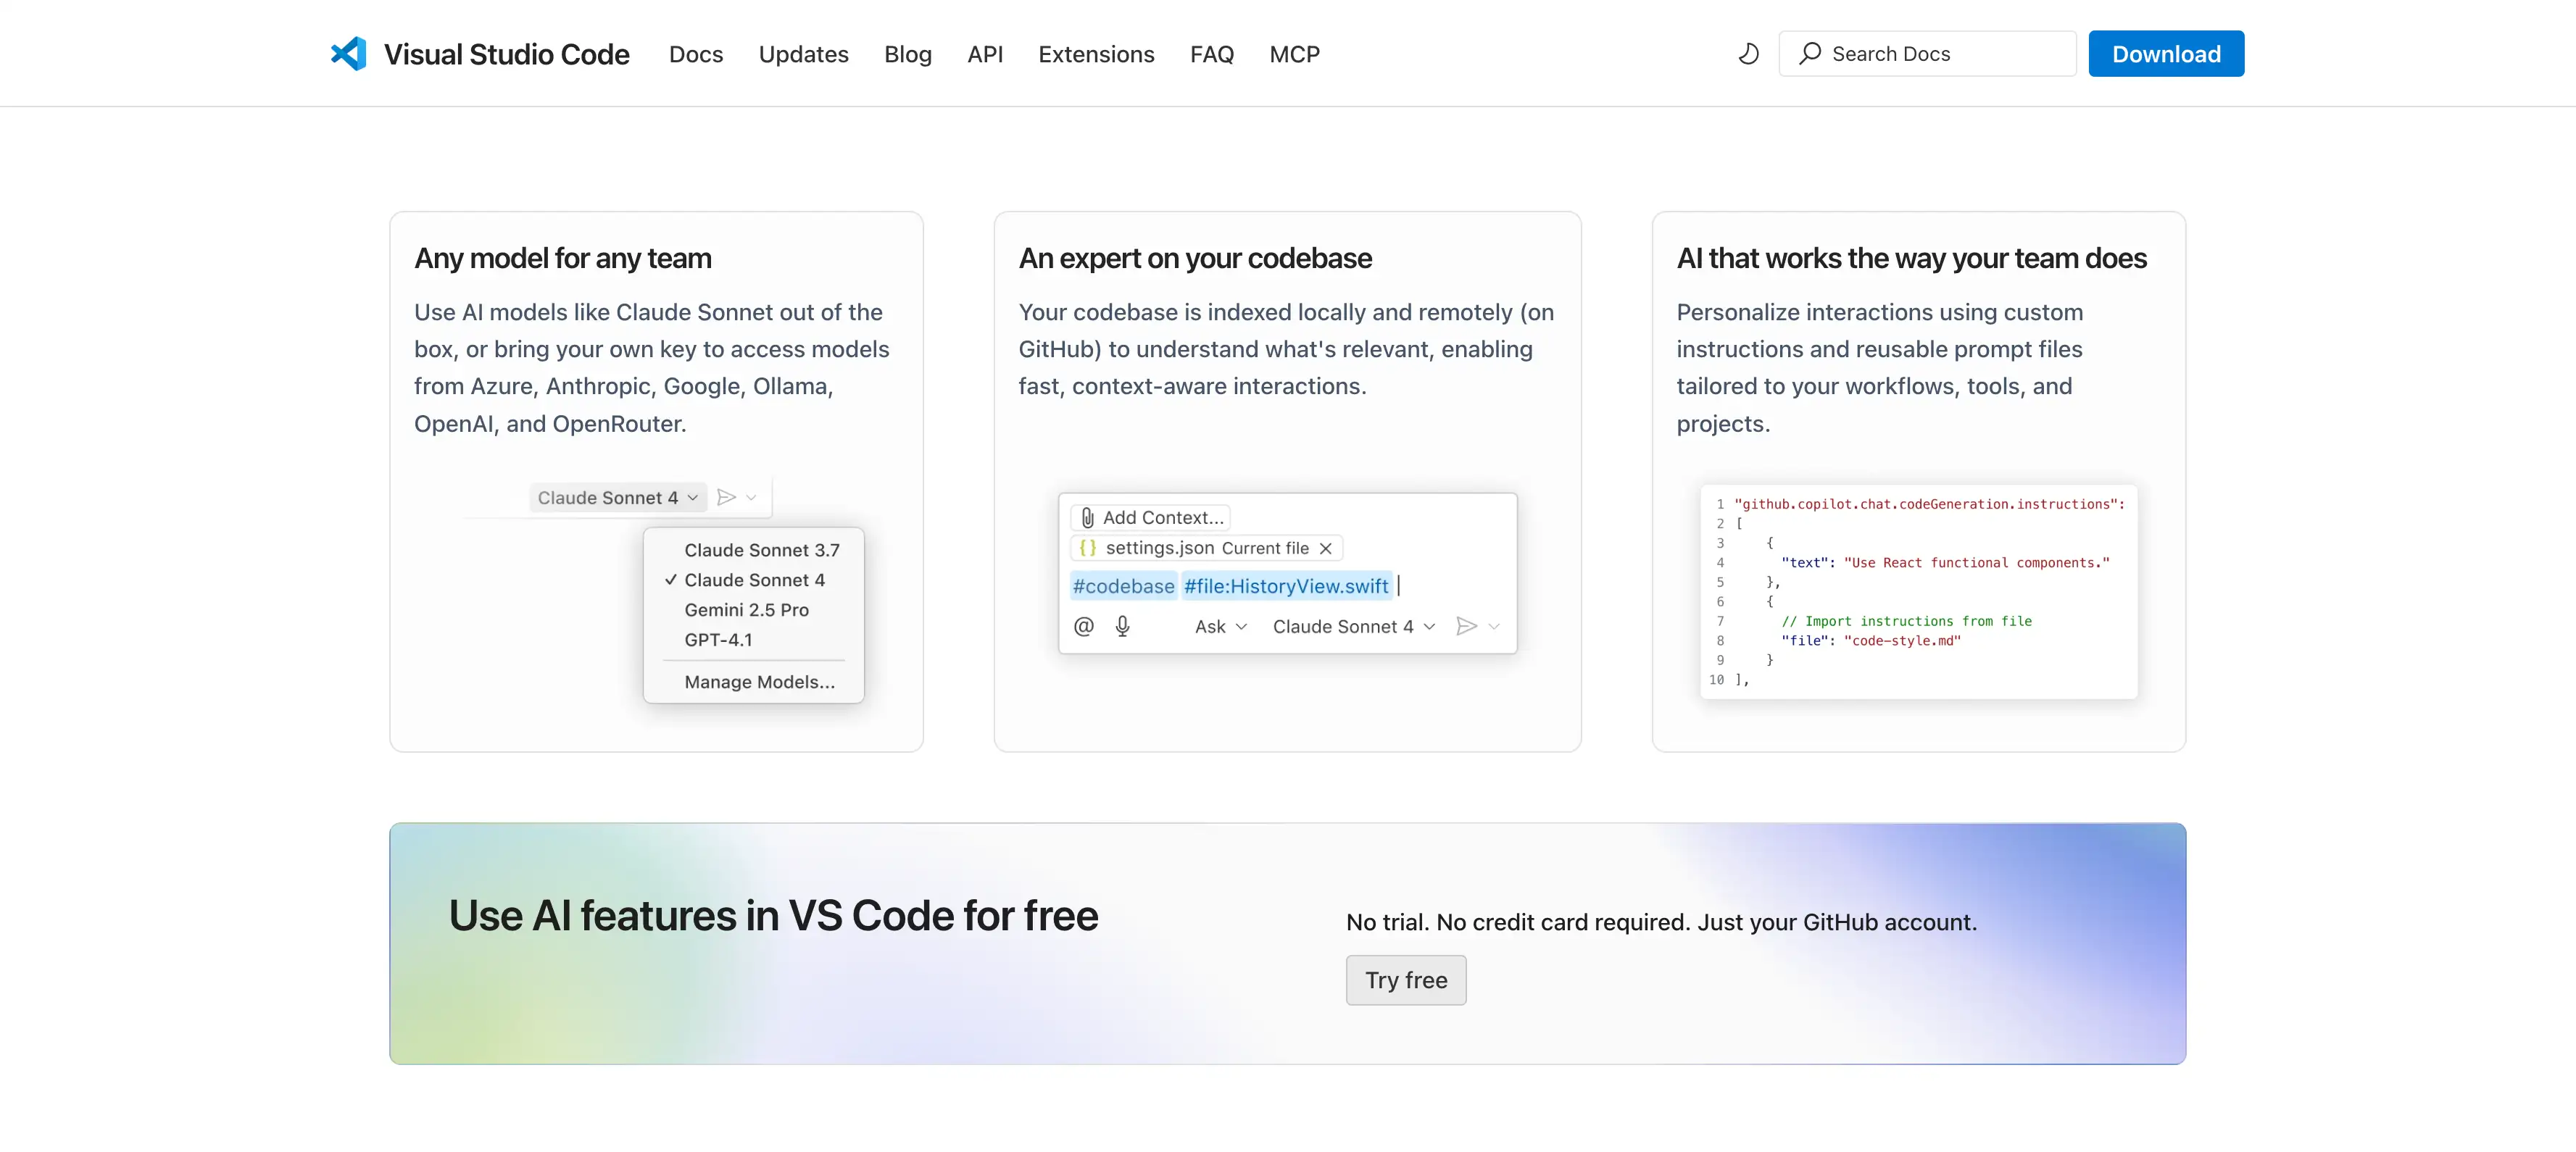The image size is (2576, 1152).
Task: Click No trial. No credit card text
Action: (1661, 922)
